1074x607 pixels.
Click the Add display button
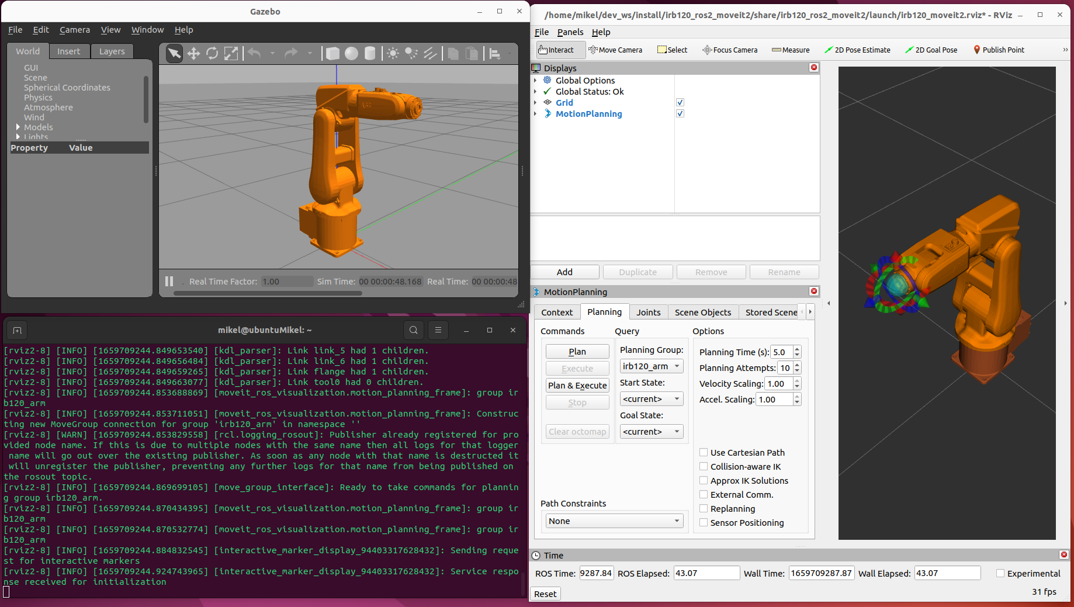pyautogui.click(x=564, y=272)
